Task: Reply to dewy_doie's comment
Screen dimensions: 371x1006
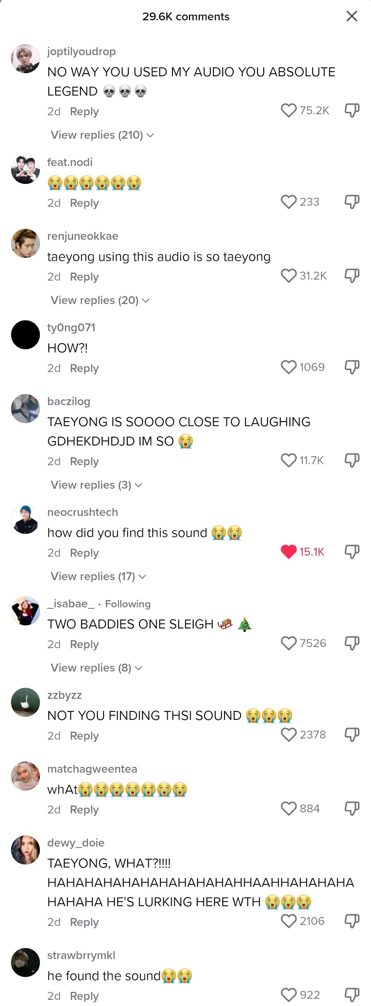Action: 84,922
